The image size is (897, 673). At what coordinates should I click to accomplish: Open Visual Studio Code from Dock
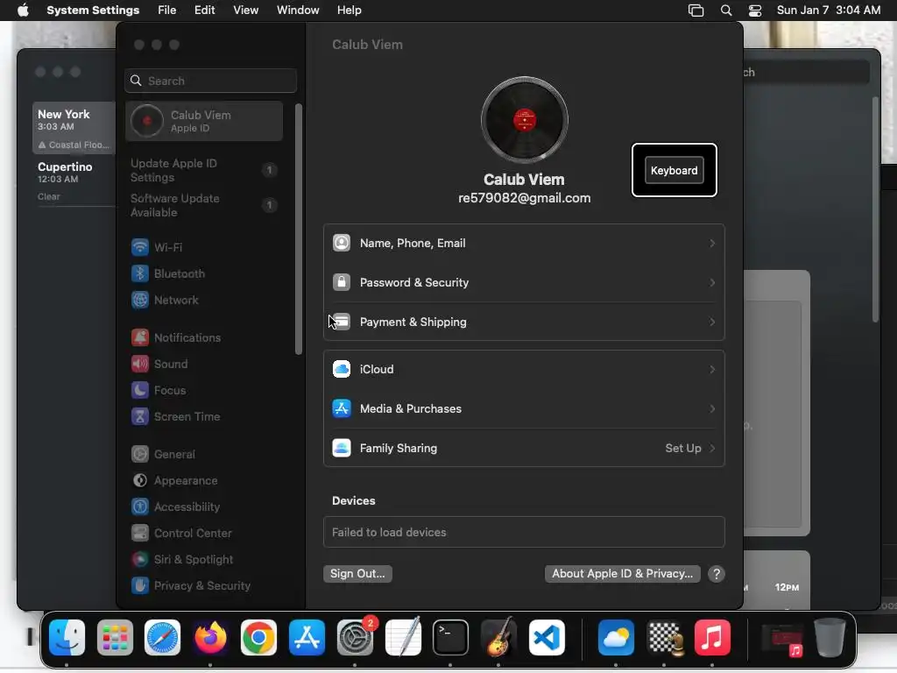(547, 637)
